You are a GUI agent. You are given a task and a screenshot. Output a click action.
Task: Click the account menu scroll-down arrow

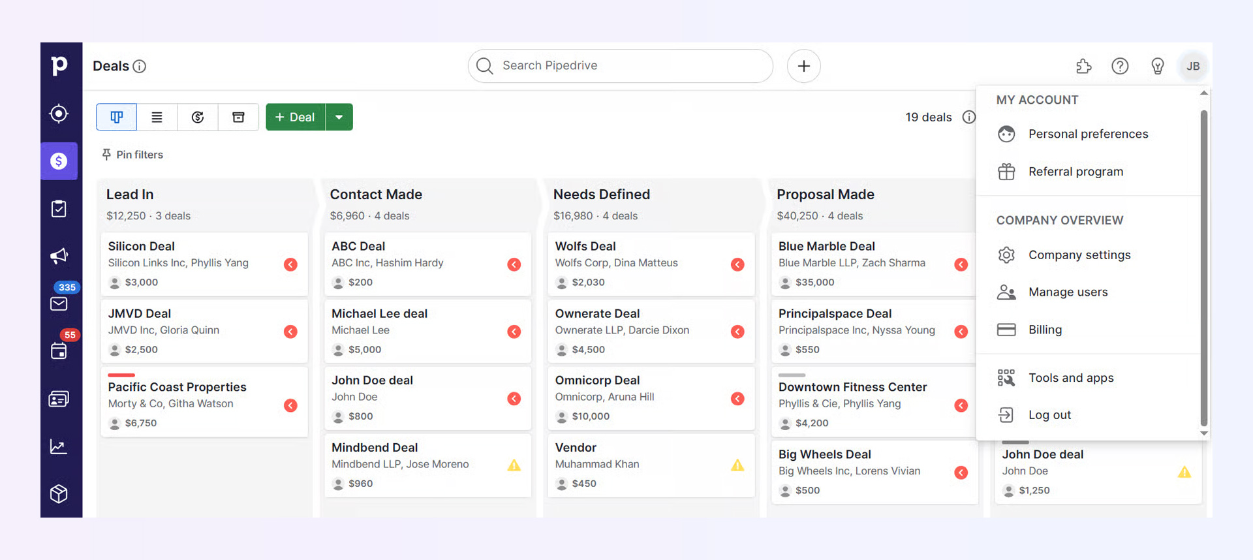coord(1204,433)
